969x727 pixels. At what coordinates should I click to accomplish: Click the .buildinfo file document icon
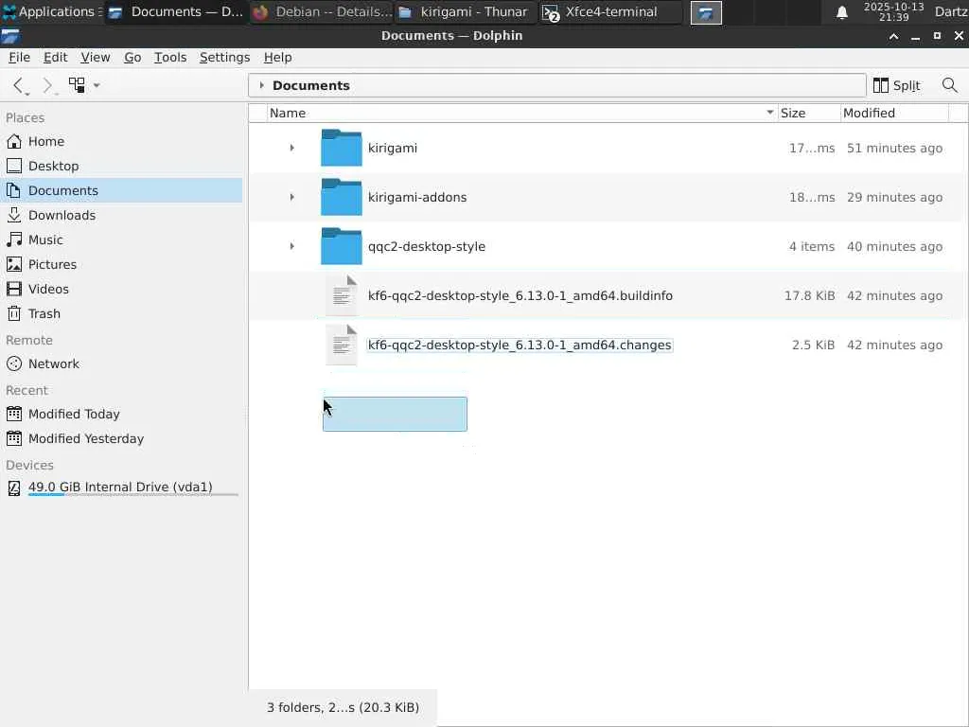click(x=342, y=295)
